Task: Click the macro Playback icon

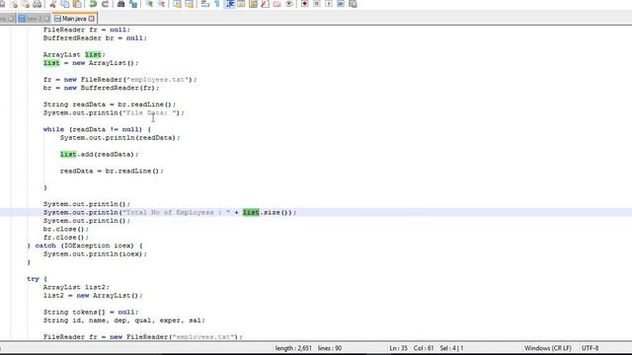Action: (x=329, y=4)
